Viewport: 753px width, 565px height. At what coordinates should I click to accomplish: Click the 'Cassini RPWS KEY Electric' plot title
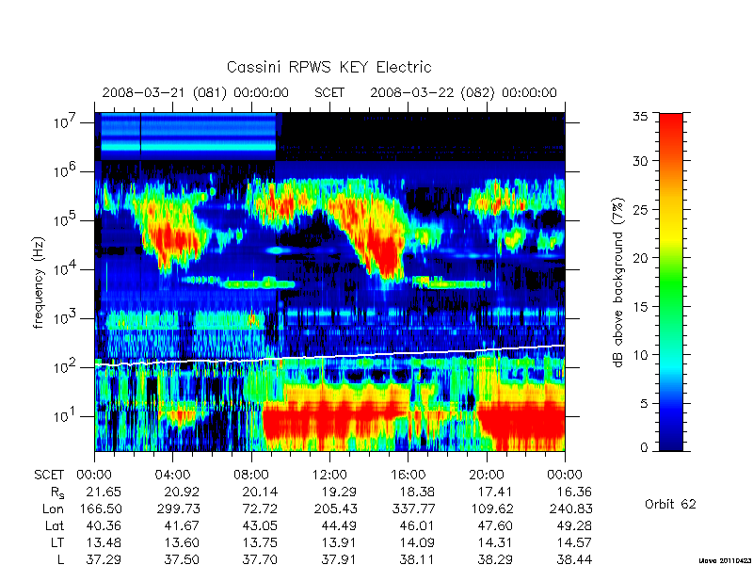click(x=328, y=67)
